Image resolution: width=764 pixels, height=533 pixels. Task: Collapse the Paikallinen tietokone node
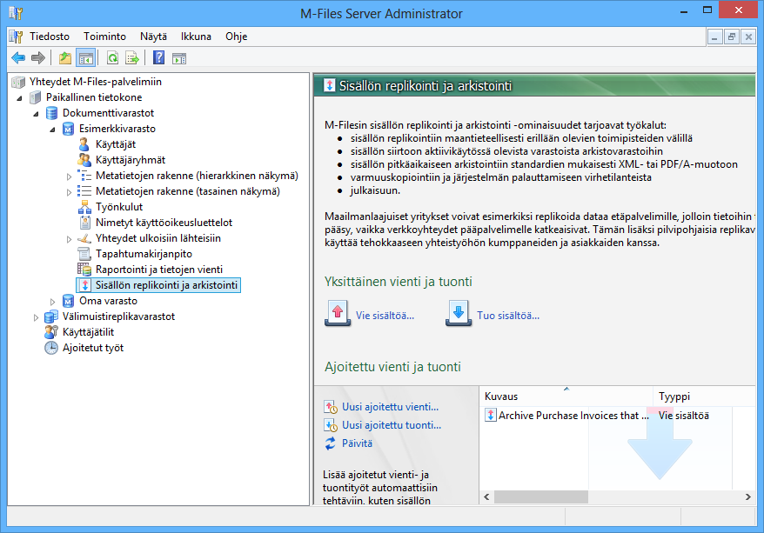click(x=19, y=98)
